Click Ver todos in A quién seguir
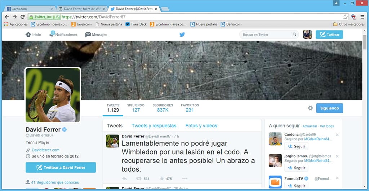 [326, 126]
